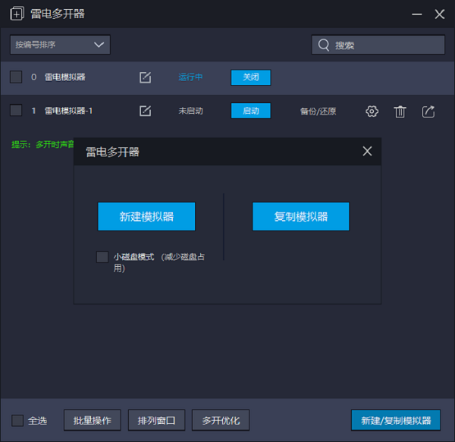Click the 未启动 status text

(190, 111)
